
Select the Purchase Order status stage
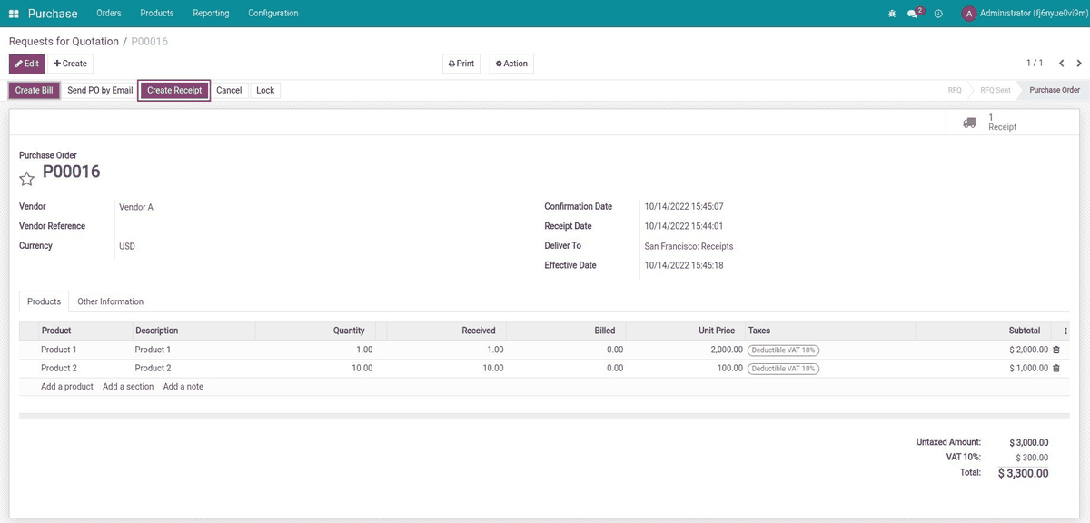point(1054,90)
